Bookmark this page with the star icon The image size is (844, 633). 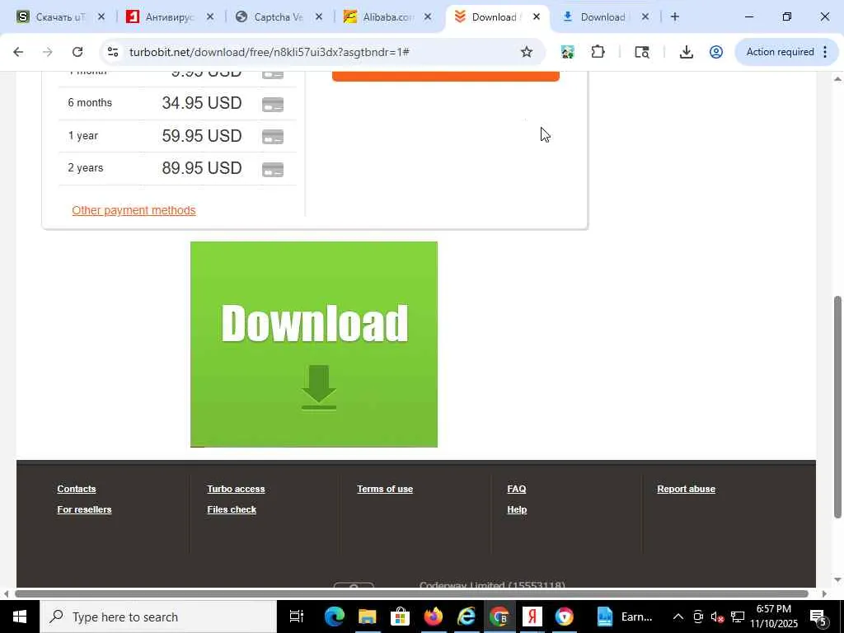pyautogui.click(x=527, y=52)
